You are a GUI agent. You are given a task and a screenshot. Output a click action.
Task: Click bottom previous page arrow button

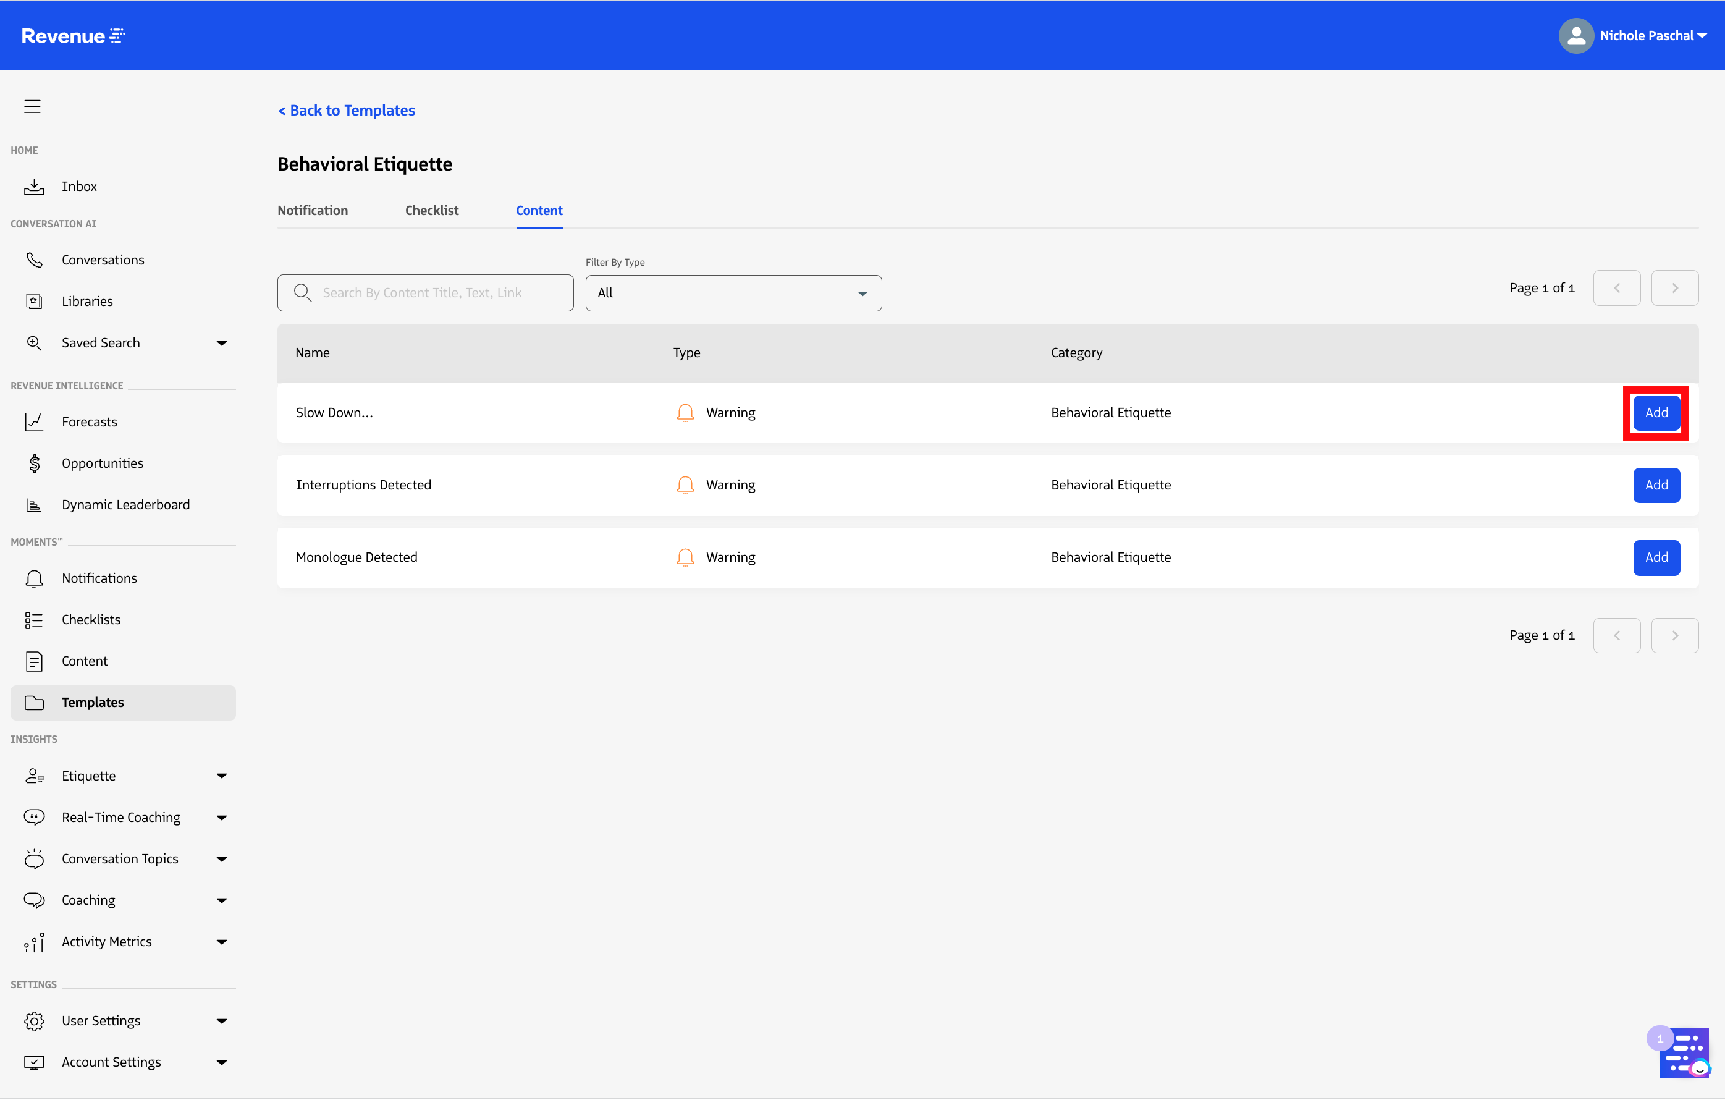pyautogui.click(x=1617, y=636)
